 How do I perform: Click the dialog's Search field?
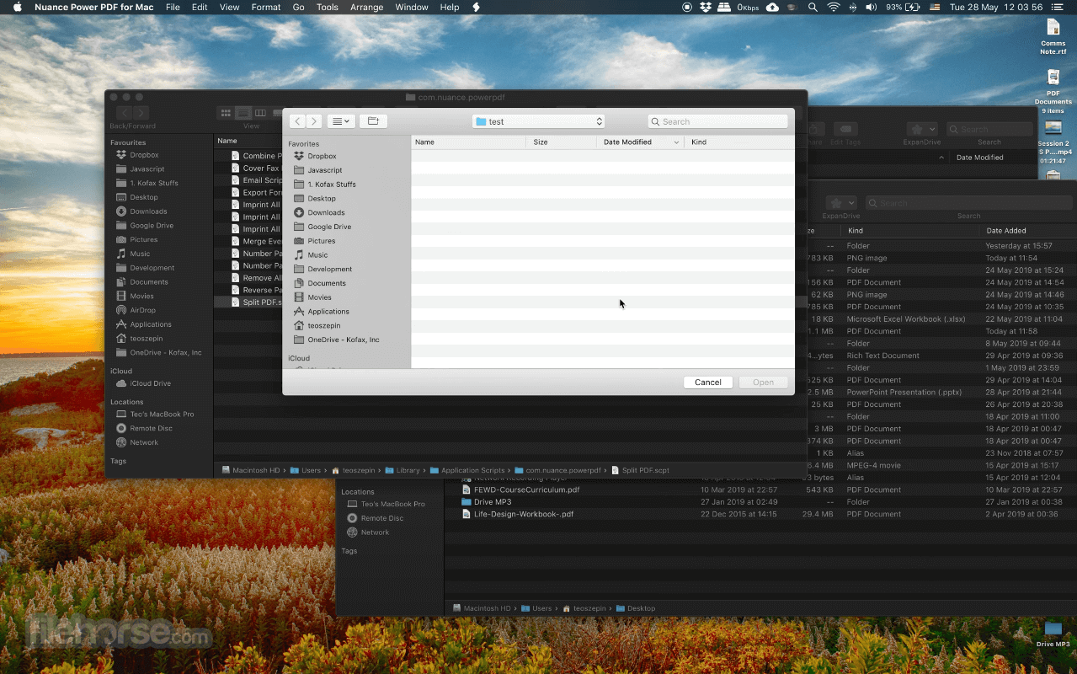pos(717,121)
